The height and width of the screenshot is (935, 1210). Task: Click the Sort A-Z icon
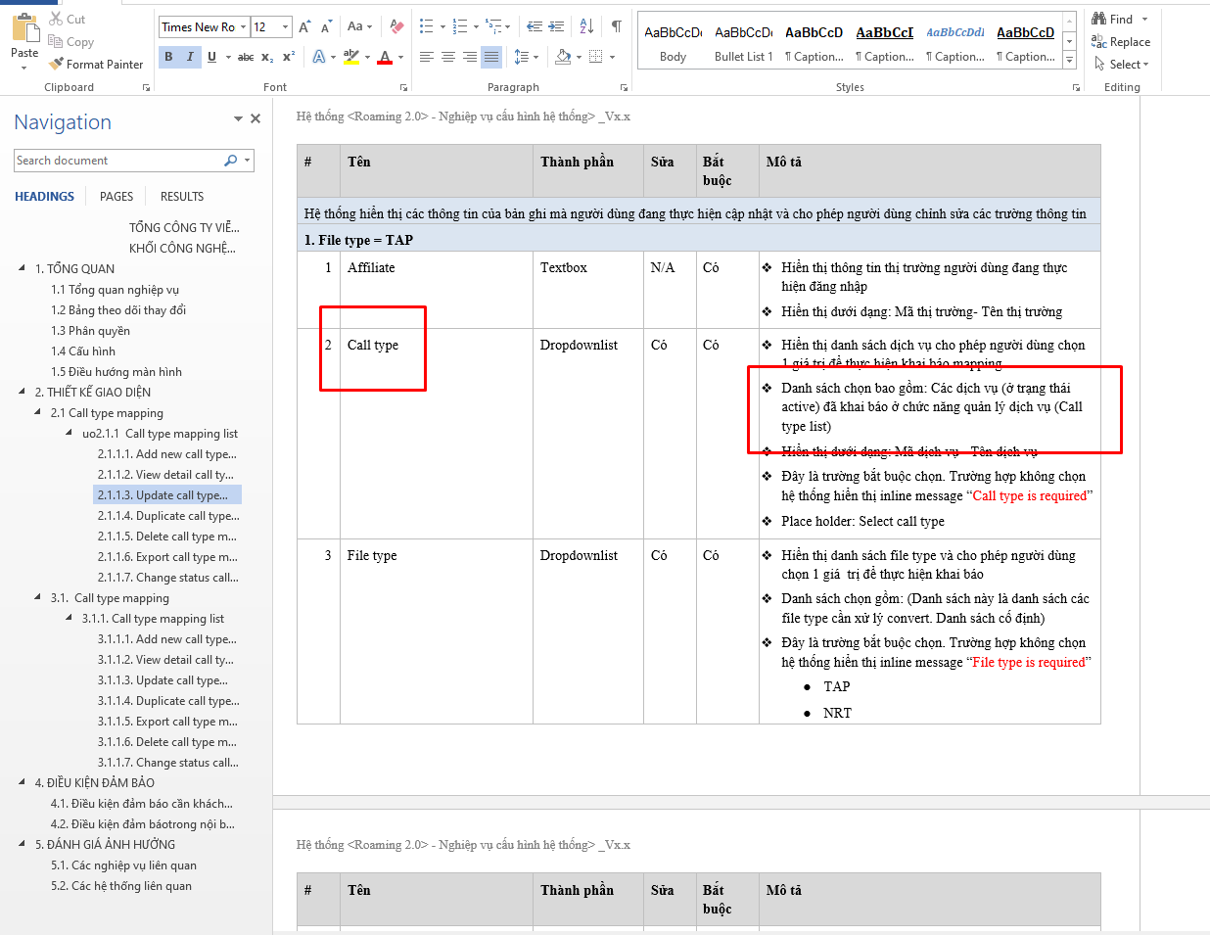pyautogui.click(x=586, y=26)
